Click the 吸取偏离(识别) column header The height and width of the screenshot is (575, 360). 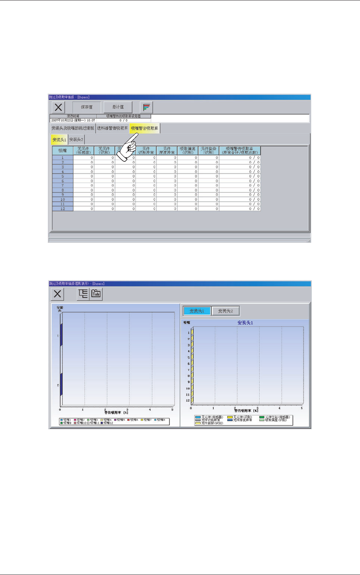[188, 151]
